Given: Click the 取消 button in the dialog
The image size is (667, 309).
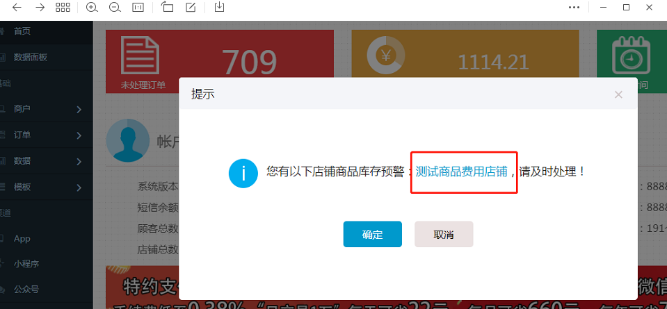Looking at the screenshot, I should tap(444, 234).
